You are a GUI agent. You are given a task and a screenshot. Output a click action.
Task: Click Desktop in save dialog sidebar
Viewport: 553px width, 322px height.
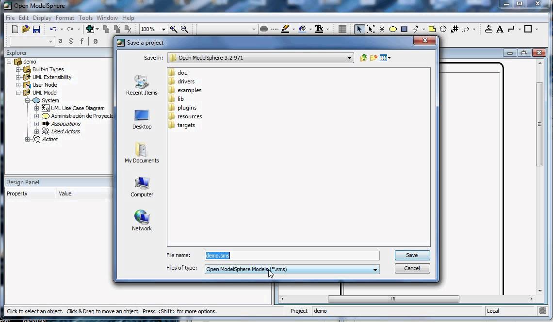point(142,119)
